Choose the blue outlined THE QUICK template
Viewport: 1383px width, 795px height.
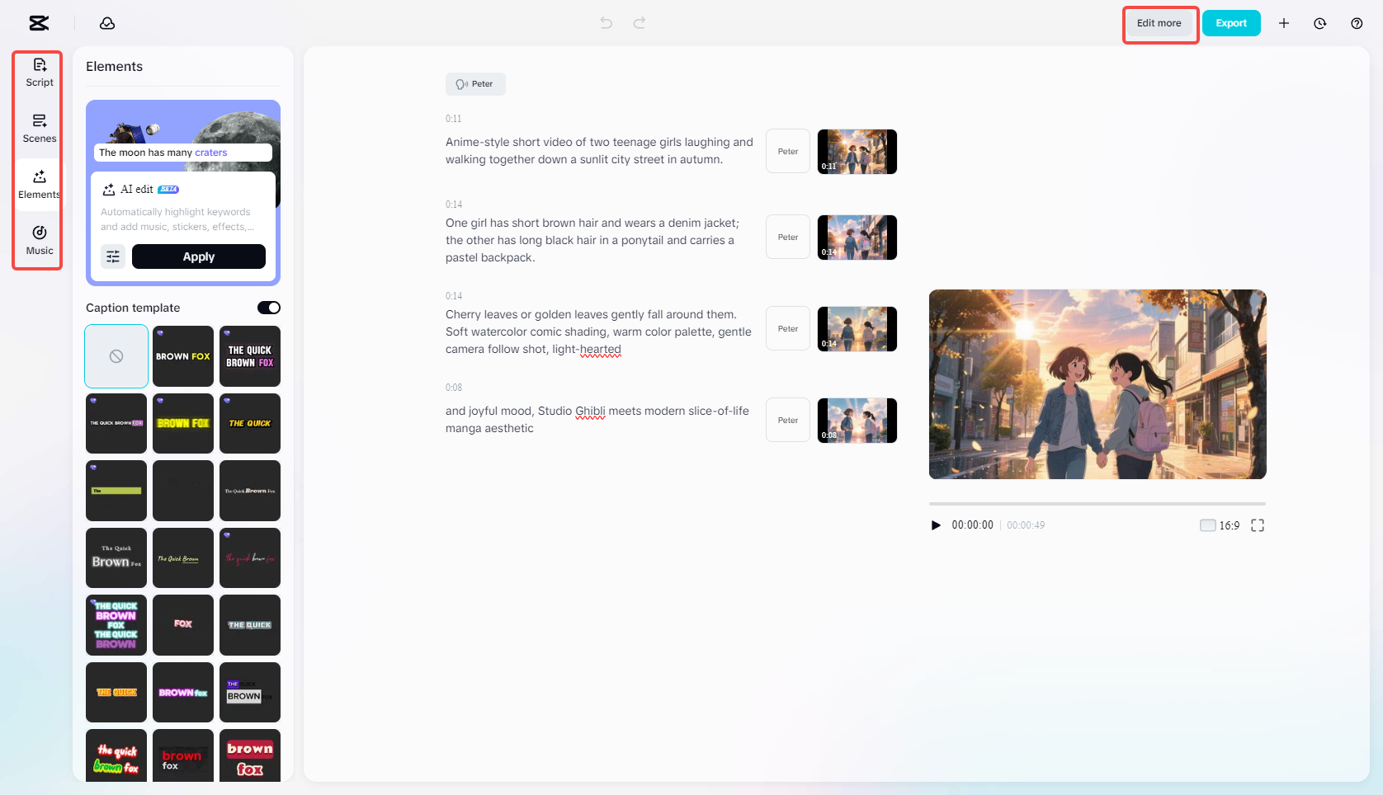click(x=250, y=625)
